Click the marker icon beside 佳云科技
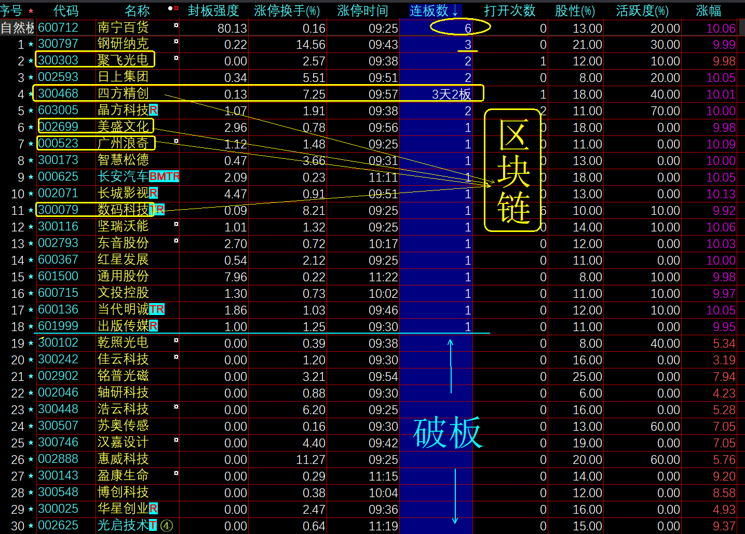745x534 pixels. pos(176,357)
